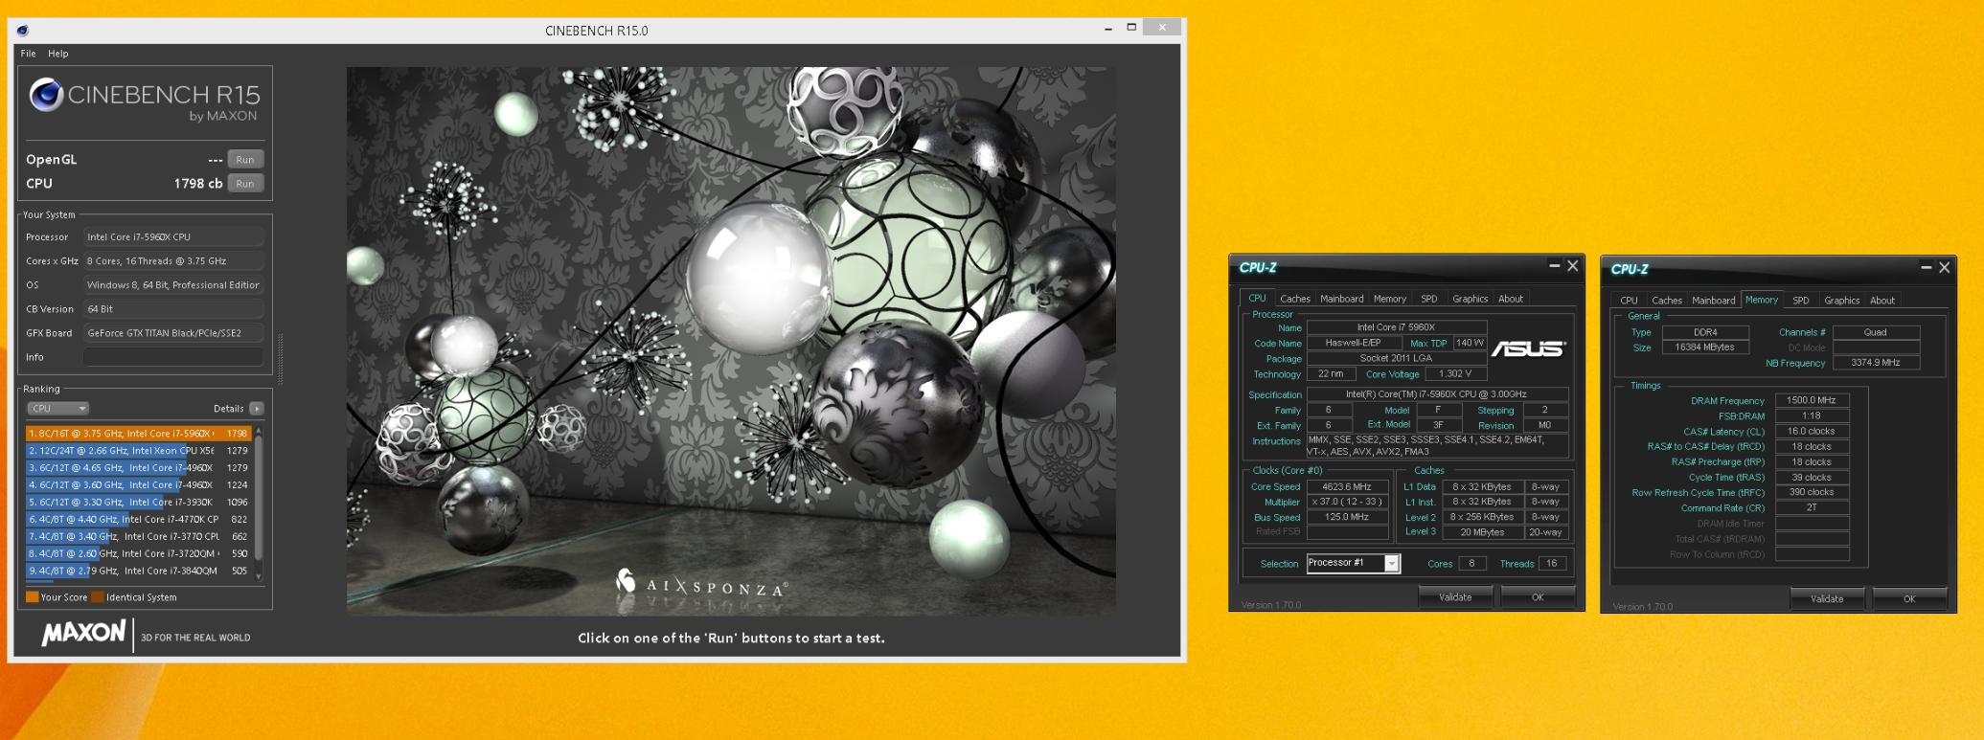Click the 8 Cores, 16 Threads value
The width and height of the screenshot is (1984, 740).
tap(173, 261)
